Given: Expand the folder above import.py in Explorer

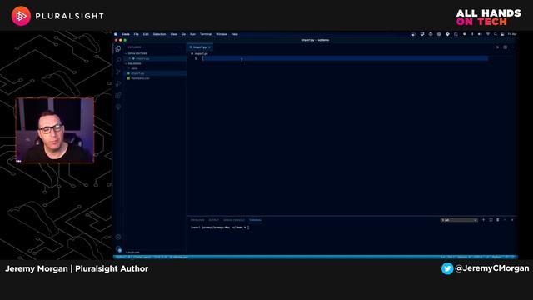Looking at the screenshot, I should pos(134,68).
